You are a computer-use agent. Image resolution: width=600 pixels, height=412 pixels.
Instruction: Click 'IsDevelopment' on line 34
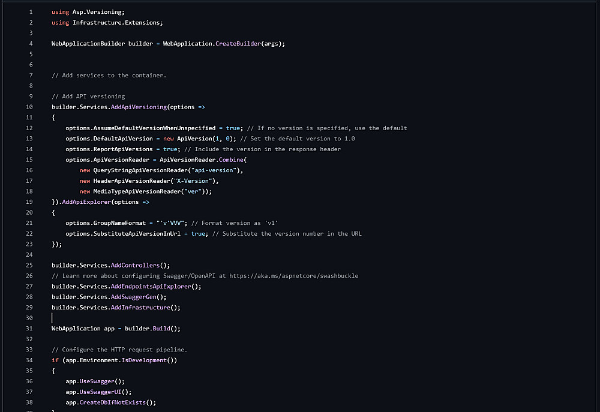click(144, 360)
